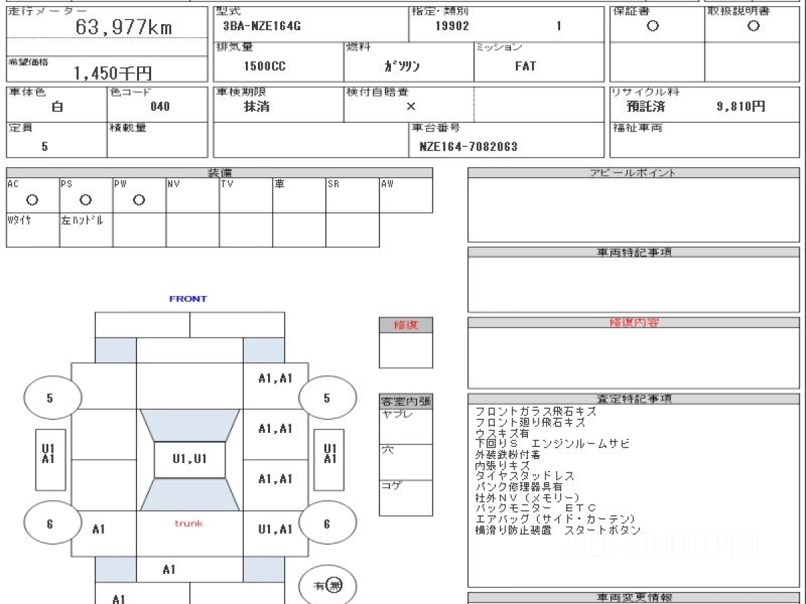Click body color value 白
Image resolution: width=806 pixels, height=604 pixels.
[57, 106]
